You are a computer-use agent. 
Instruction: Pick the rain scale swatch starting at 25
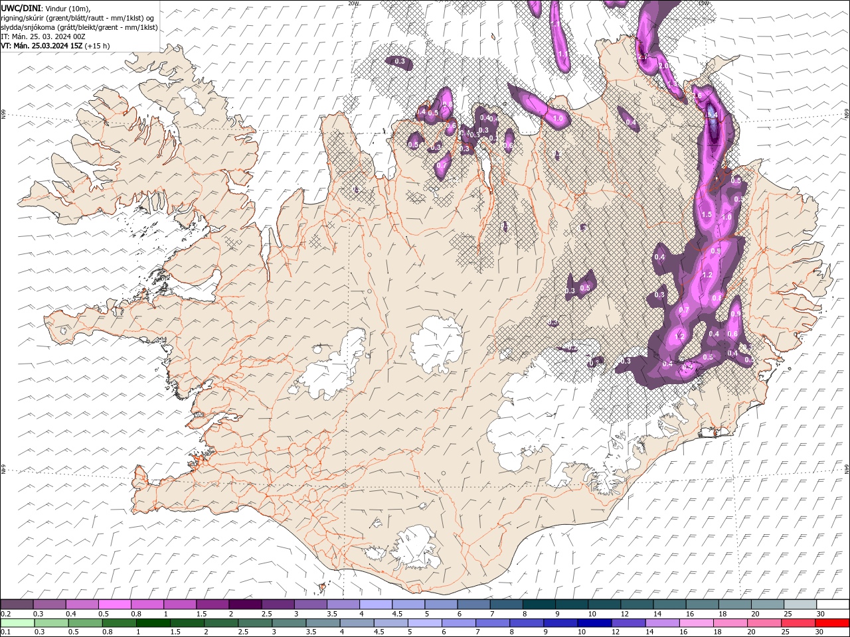coord(798,623)
